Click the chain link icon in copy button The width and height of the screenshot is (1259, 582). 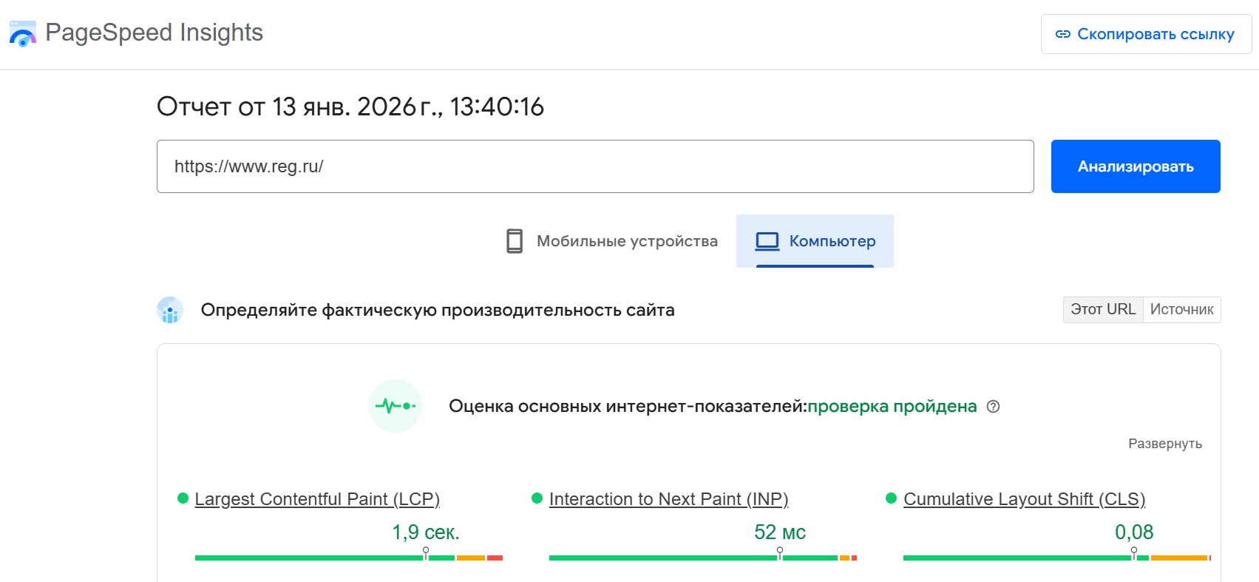(1062, 34)
